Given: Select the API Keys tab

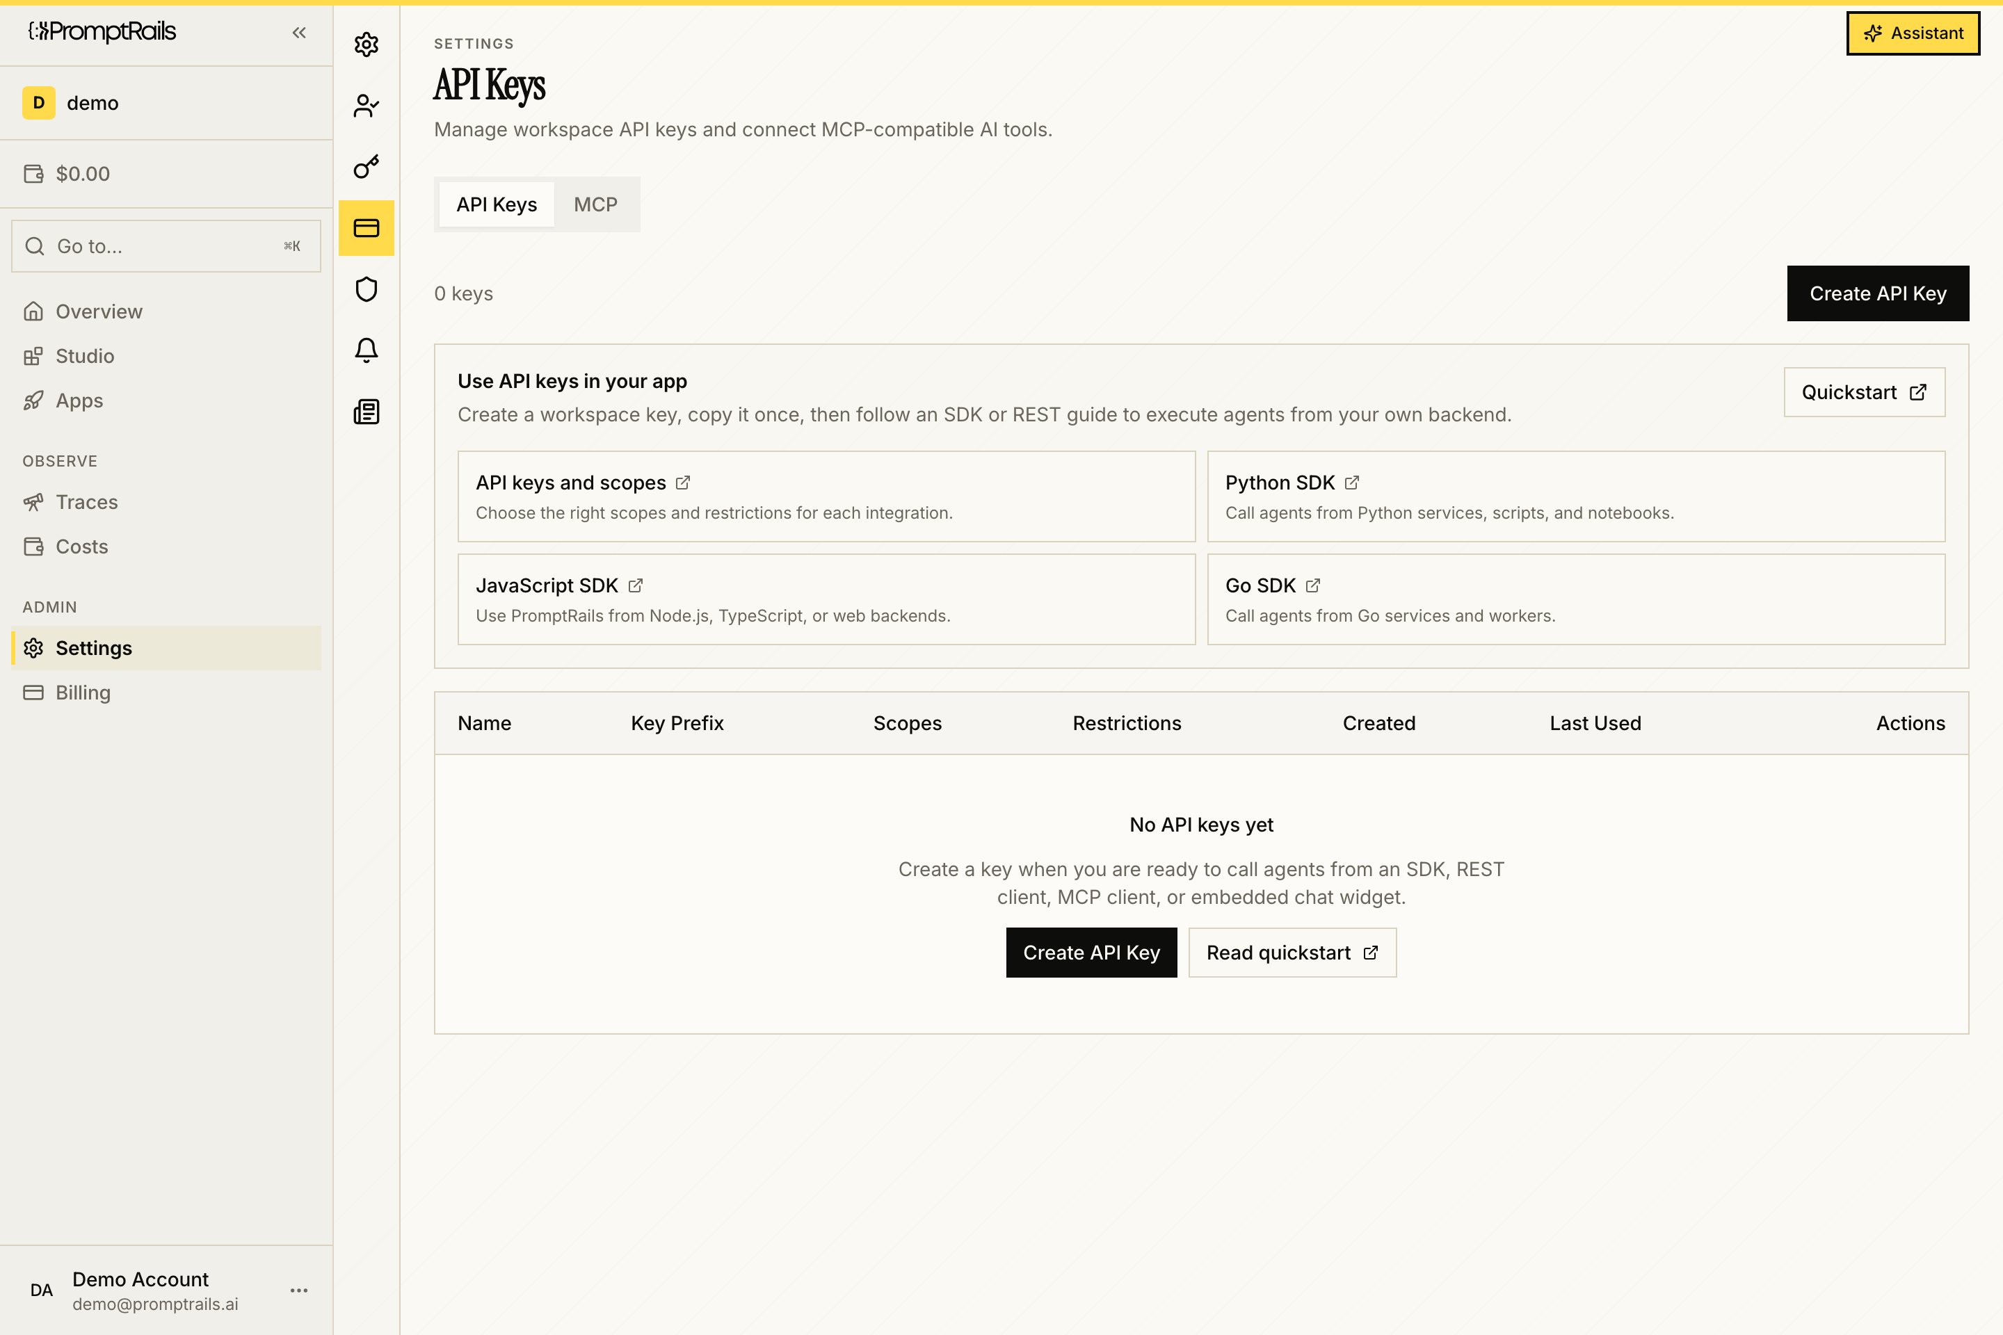Looking at the screenshot, I should [497, 204].
